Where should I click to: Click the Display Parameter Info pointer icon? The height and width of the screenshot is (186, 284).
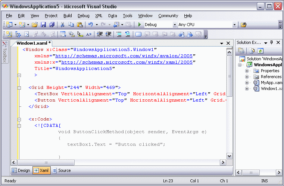(80, 34)
